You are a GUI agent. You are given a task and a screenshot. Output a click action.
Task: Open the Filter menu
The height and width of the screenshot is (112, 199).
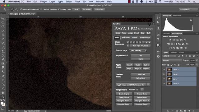[77, 2]
